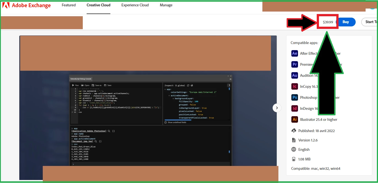This screenshot has height=183, width=378.
Task: Click the Version code file icon
Action: click(294, 140)
